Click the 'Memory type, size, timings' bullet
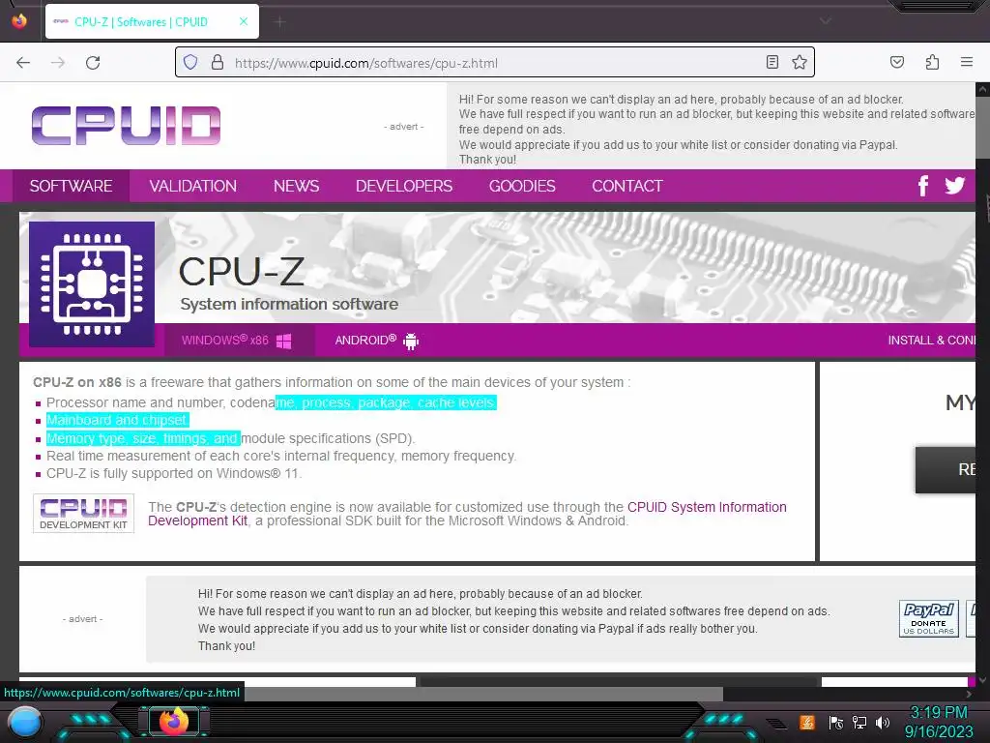The image size is (990, 743). click(x=230, y=438)
